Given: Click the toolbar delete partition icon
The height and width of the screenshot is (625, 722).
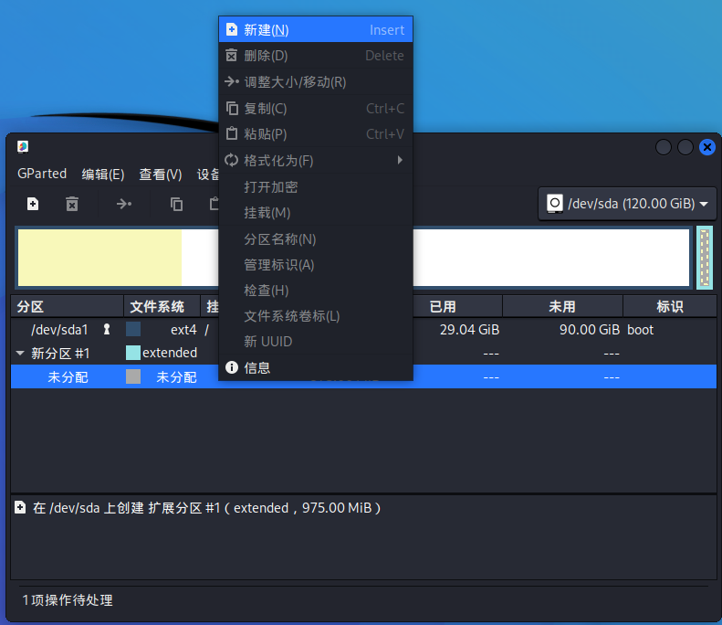Looking at the screenshot, I should coord(72,204).
